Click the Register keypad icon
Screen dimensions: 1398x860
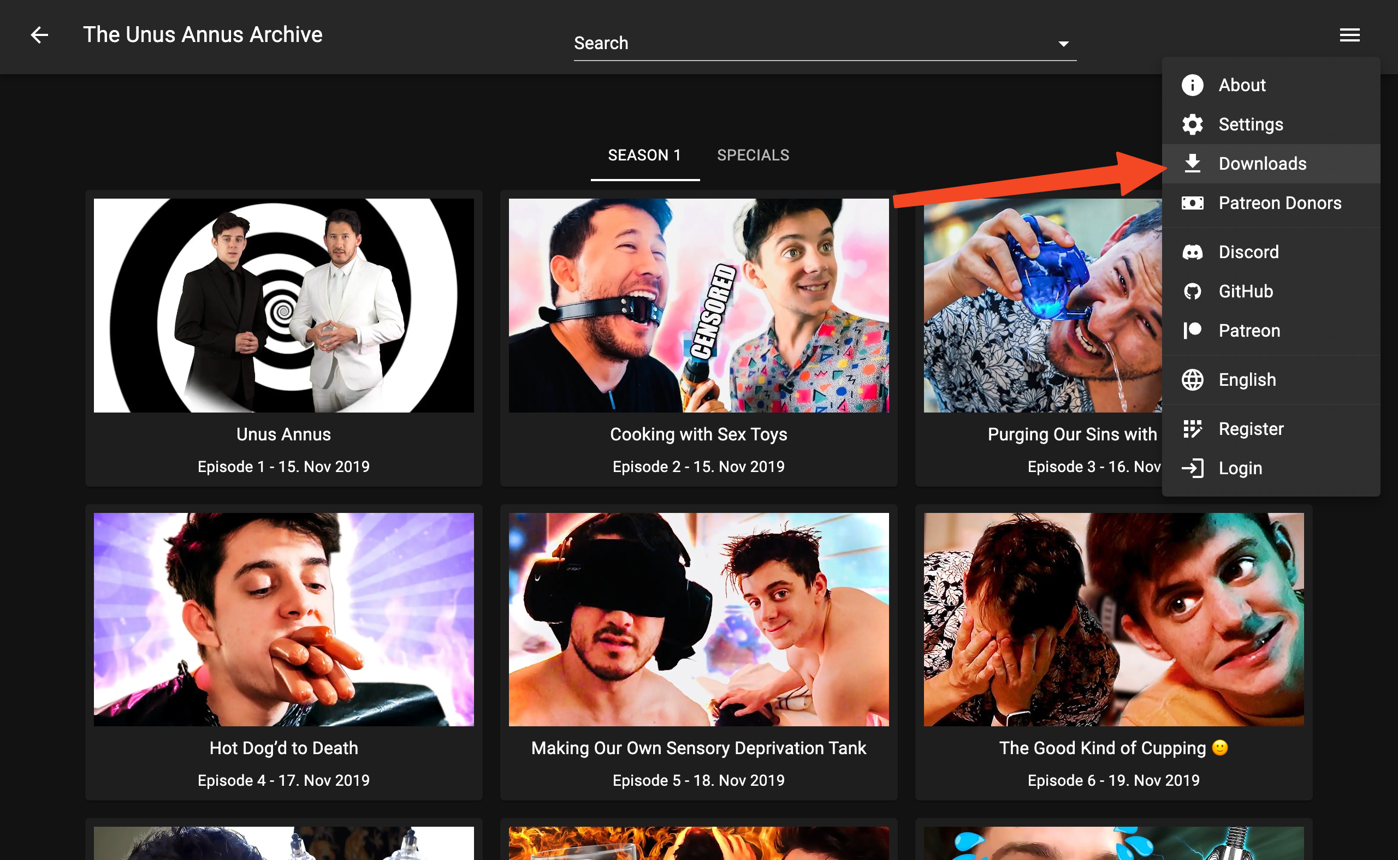click(x=1193, y=428)
